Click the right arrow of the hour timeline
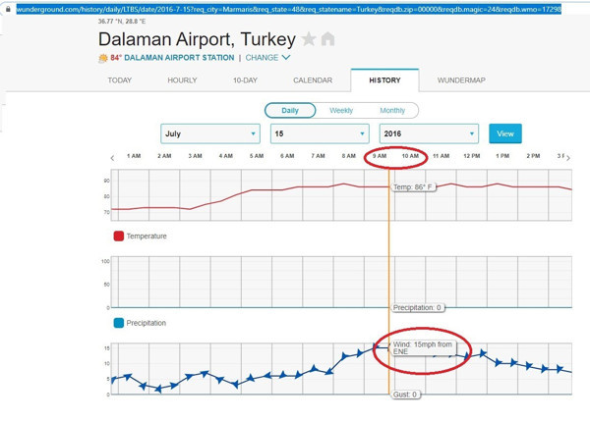Viewport: 590px width, 421px height. tap(567, 158)
